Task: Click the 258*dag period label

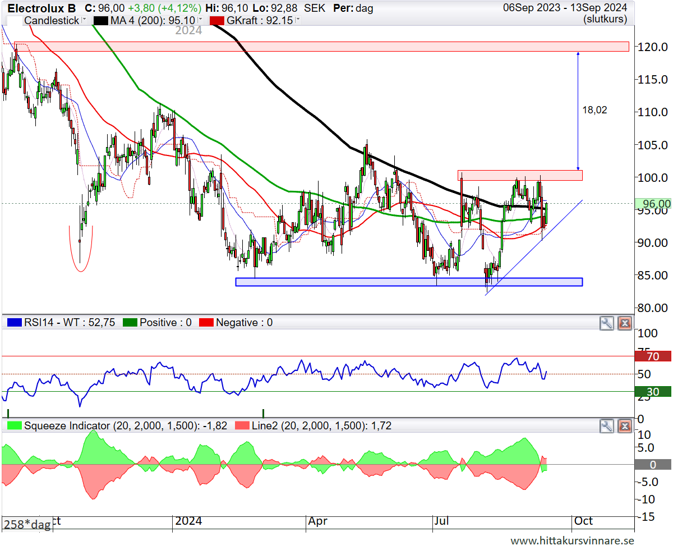Action: click(27, 524)
